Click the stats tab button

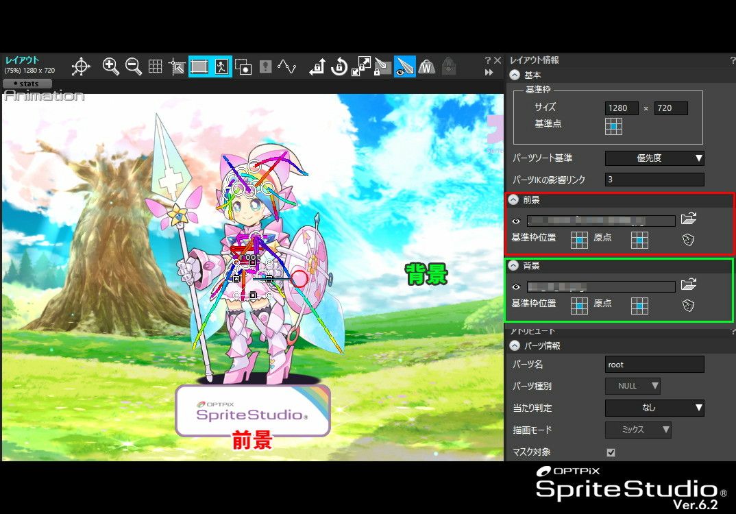(x=27, y=84)
